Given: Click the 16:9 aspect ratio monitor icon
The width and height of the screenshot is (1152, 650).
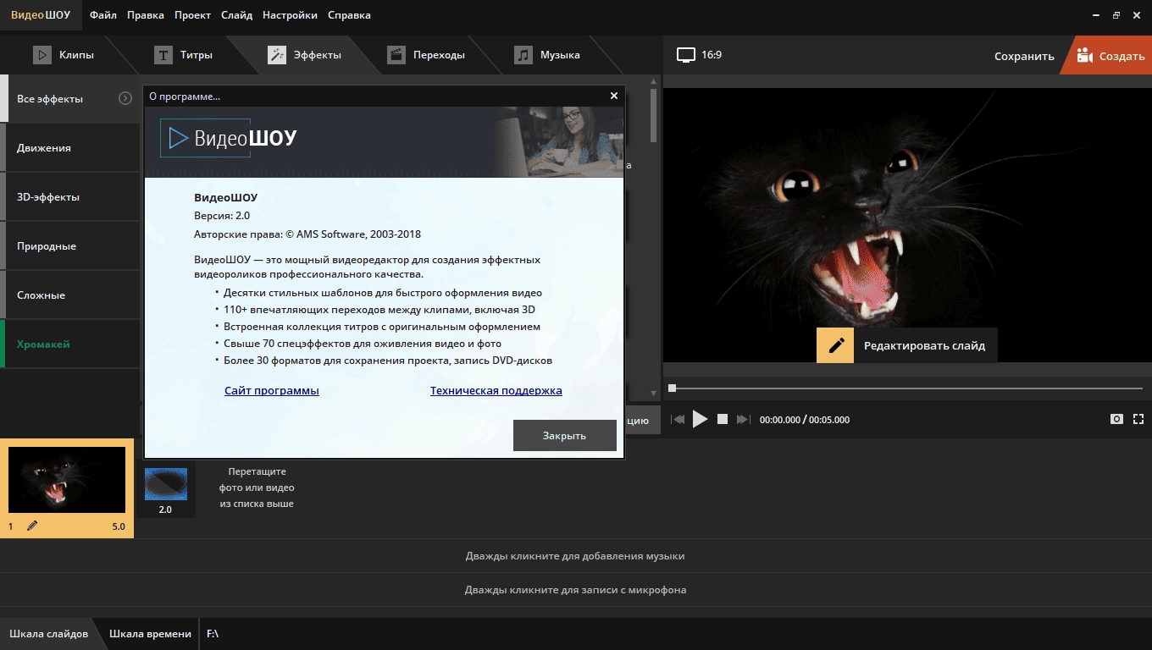Looking at the screenshot, I should point(685,55).
